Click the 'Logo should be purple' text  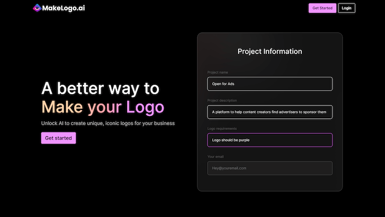231,140
